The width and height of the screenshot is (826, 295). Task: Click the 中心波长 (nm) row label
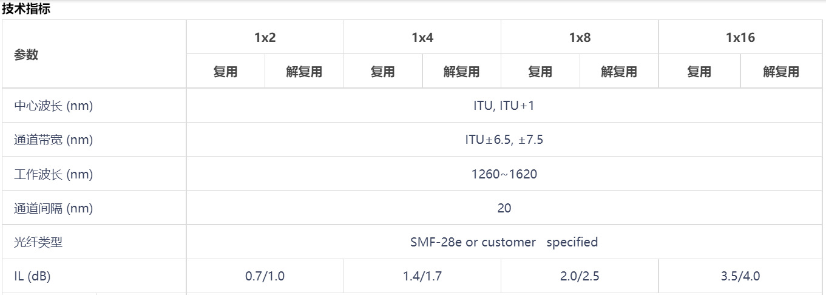(x=53, y=106)
